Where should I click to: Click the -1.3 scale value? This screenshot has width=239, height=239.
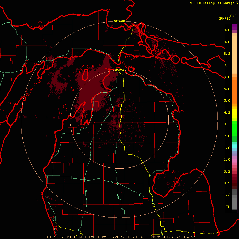(x=226, y=195)
